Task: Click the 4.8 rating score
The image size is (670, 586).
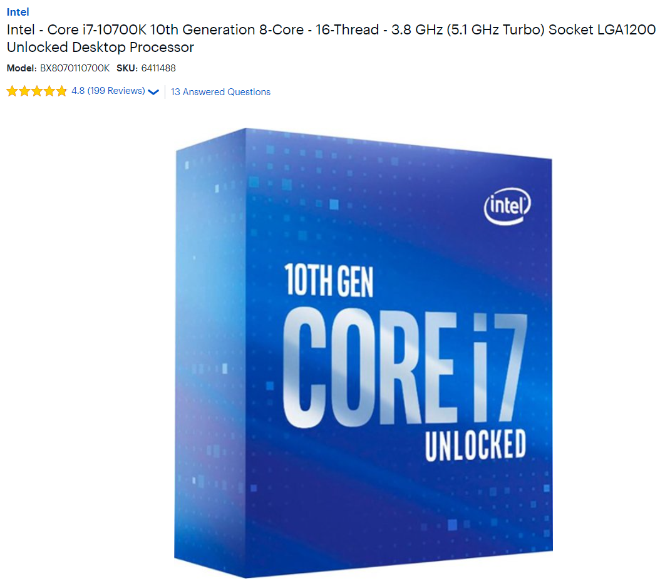Action: 78,91
